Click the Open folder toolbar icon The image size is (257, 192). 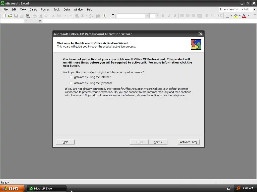coord(10,16)
